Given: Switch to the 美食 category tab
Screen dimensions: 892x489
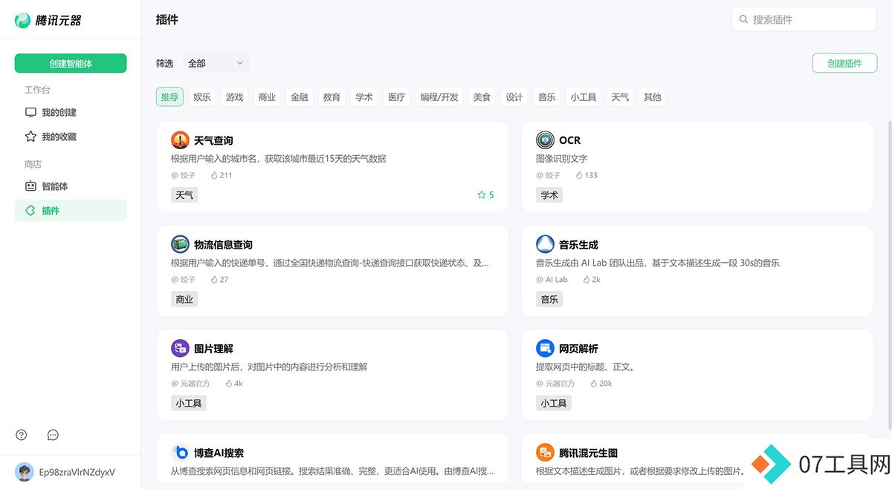Looking at the screenshot, I should 482,97.
